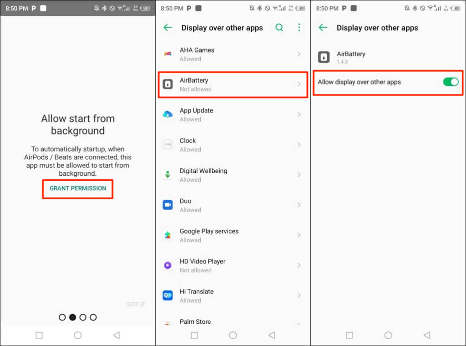Tap 'Not allowed' status under AirBattery

coord(196,89)
